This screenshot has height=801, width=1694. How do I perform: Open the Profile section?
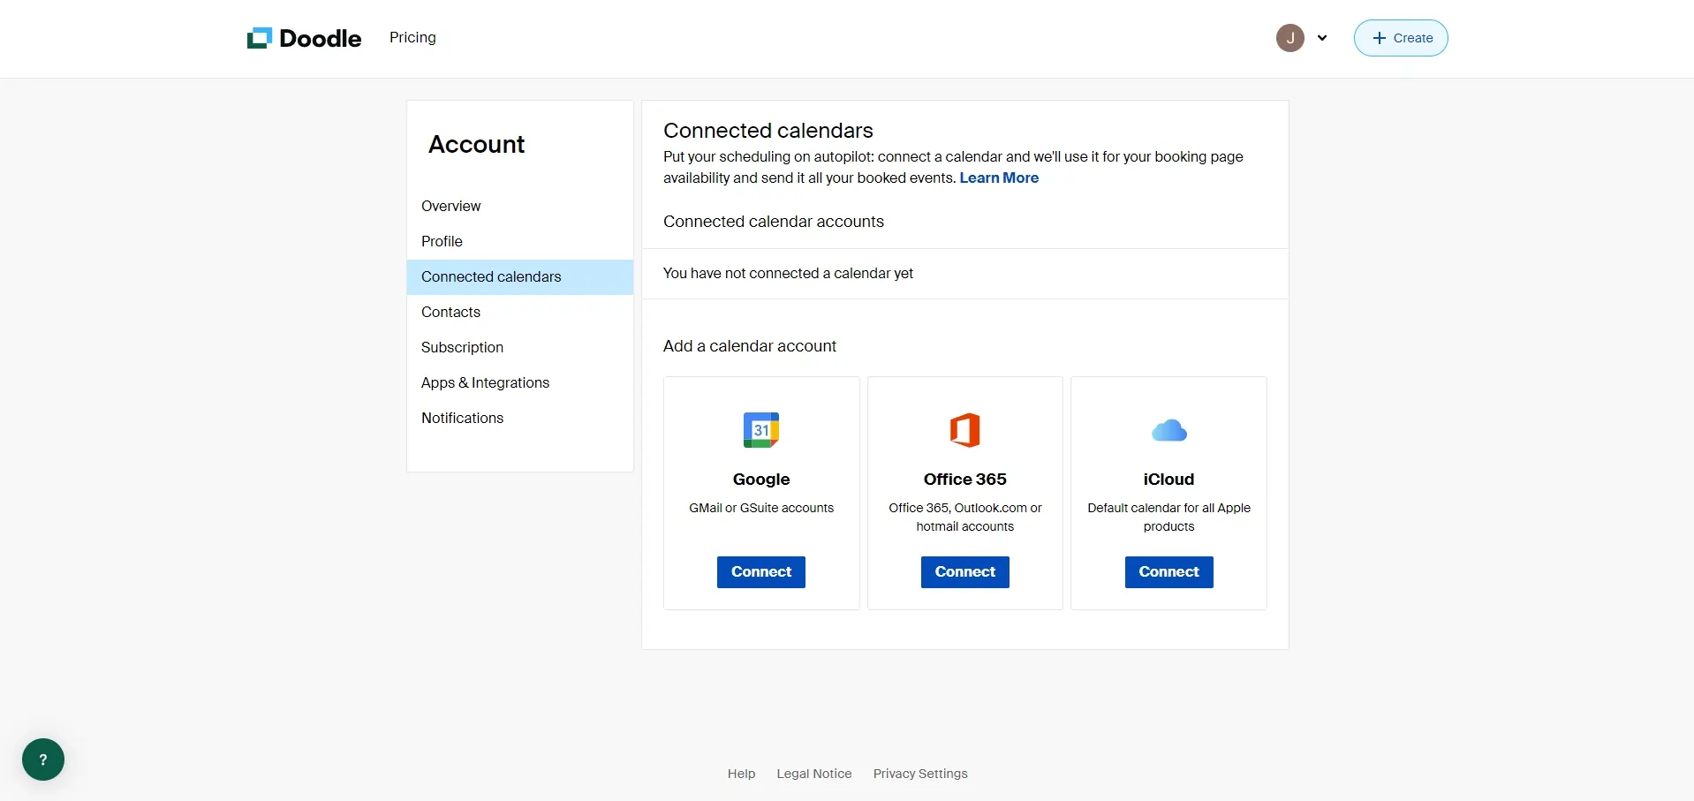pyautogui.click(x=520, y=241)
